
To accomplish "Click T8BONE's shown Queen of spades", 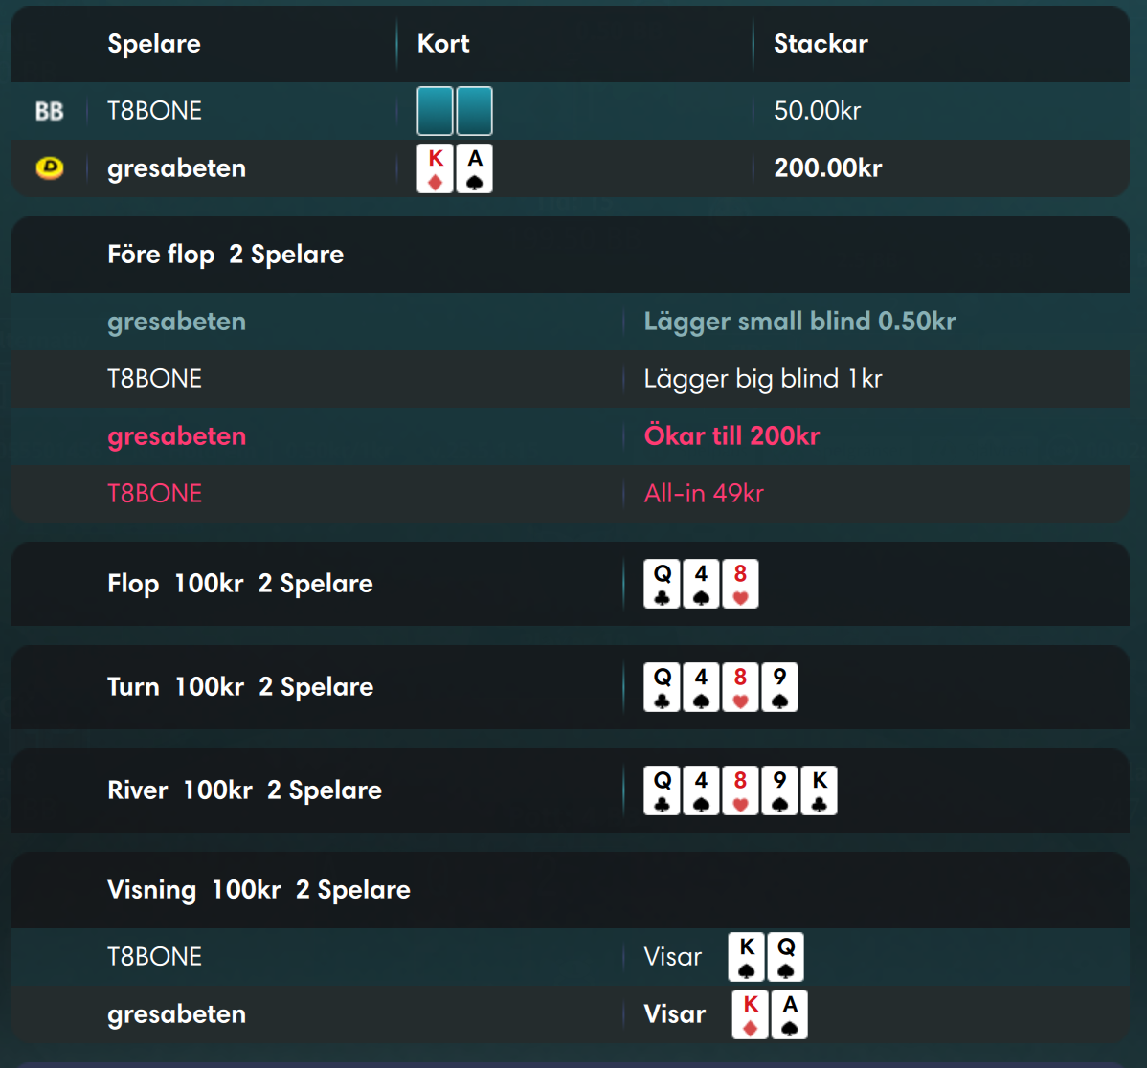I will pos(786,957).
